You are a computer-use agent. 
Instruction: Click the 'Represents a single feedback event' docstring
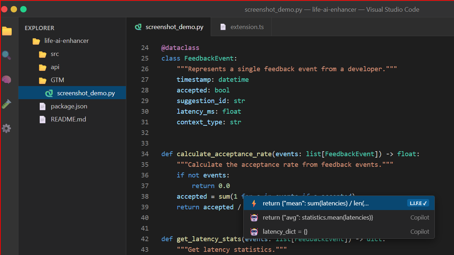(287, 69)
